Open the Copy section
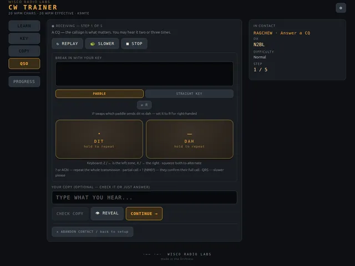 (24, 51)
